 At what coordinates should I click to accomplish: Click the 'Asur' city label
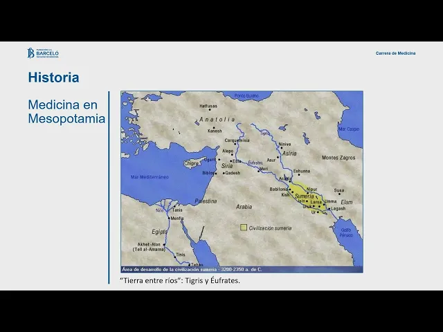[x=271, y=160]
